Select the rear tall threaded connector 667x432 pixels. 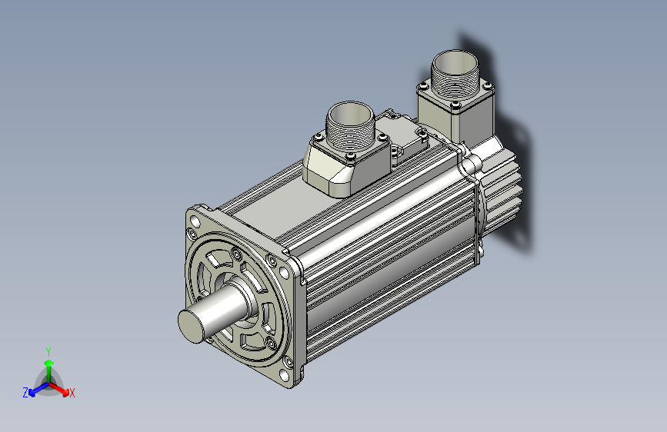click(x=455, y=75)
